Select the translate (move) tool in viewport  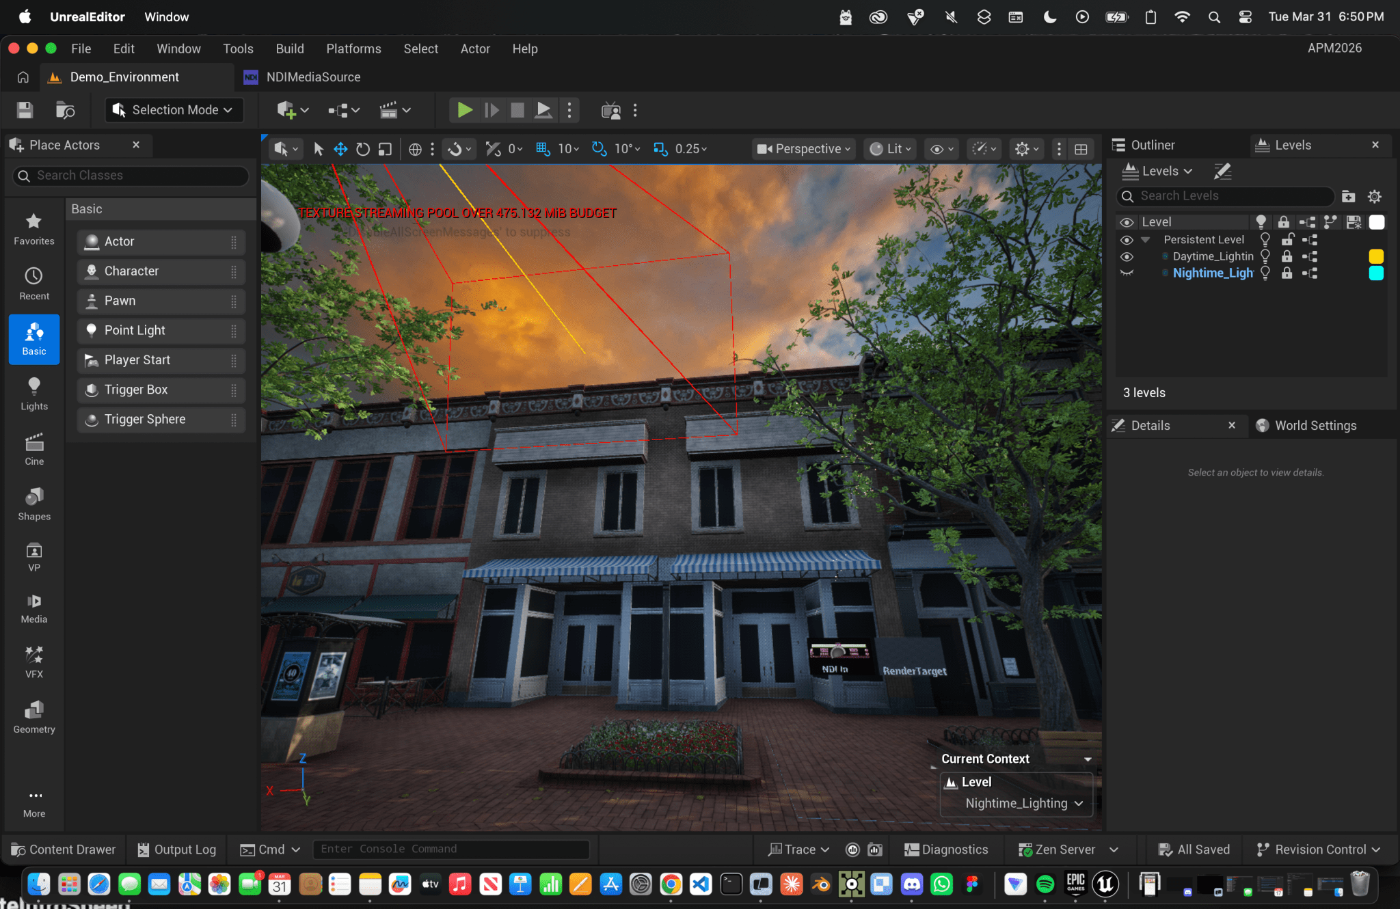(340, 149)
